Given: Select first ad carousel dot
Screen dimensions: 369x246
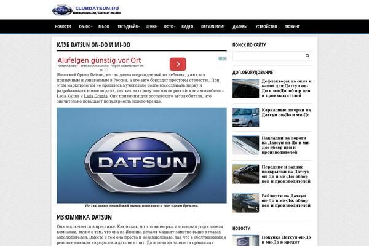Looking at the screenshot, I should [101, 70].
